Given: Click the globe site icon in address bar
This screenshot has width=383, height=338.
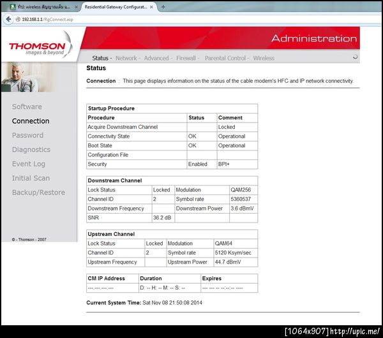Looking at the screenshot, I should [18, 19].
